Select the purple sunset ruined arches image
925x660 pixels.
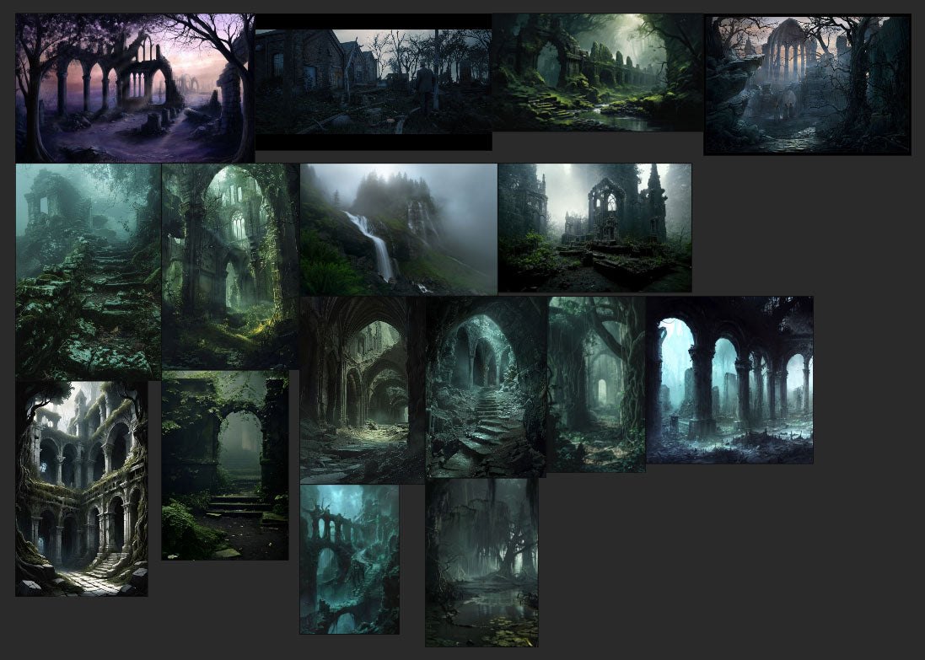point(134,88)
